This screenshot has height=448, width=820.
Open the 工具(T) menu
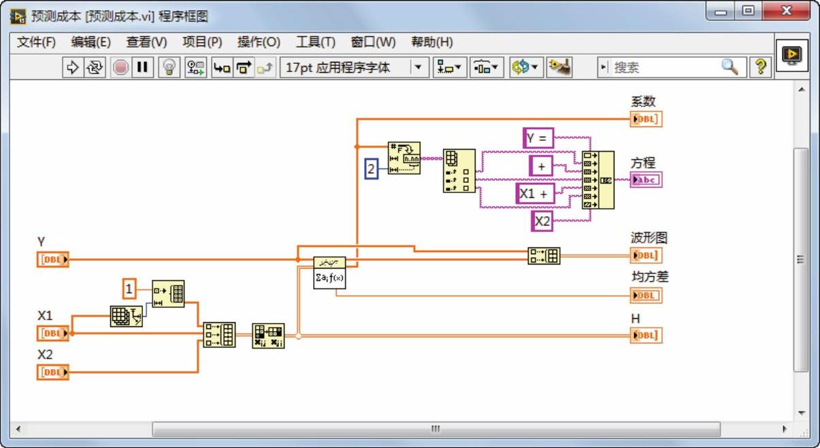click(x=316, y=41)
